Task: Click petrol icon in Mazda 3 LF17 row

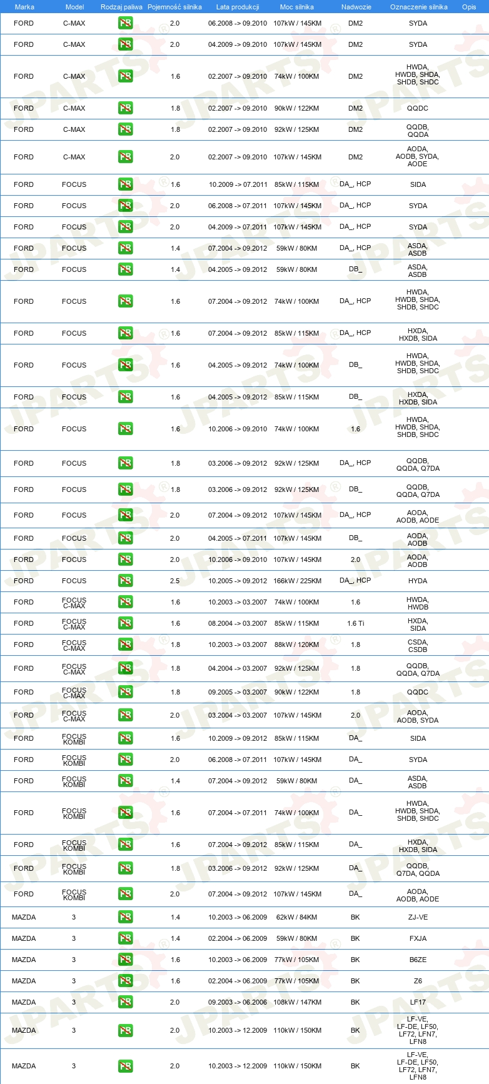Action: (x=125, y=1002)
